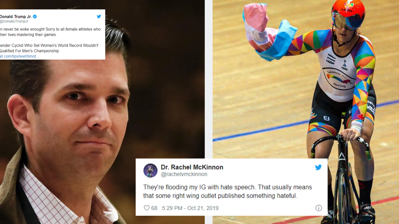Click the 'flooding my IG' tweet text
The width and height of the screenshot is (399, 224).
(x=228, y=191)
